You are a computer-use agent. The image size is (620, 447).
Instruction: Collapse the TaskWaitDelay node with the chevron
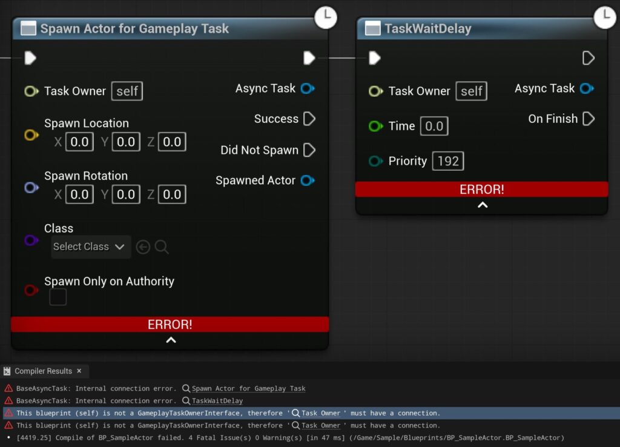[482, 205]
